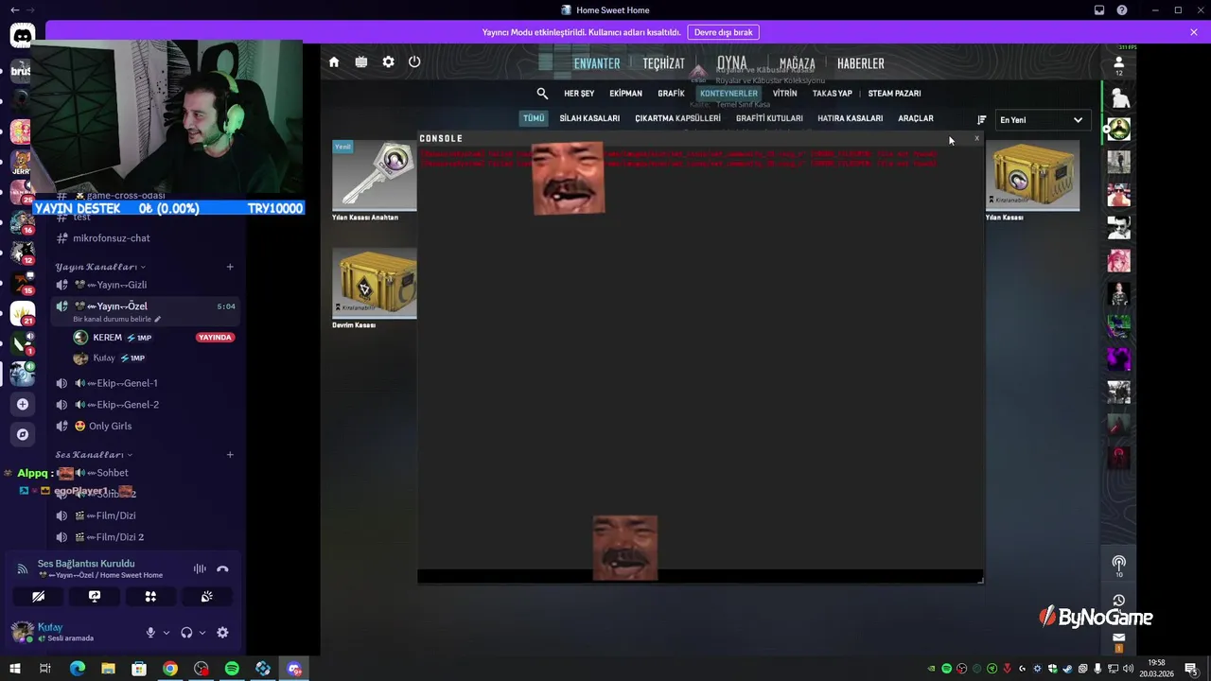The width and height of the screenshot is (1211, 681).
Task: Open noise suppression waveform icon in Discord
Action: point(200,569)
